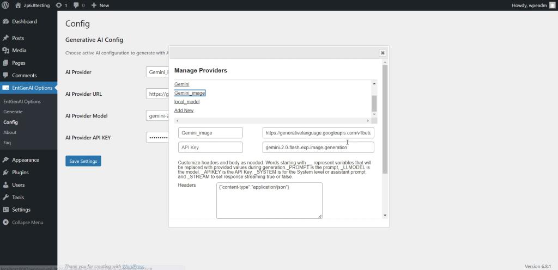Viewport: 558px width, 270px height.
Task: Click provider list scroll right arrow
Action: click(368, 121)
